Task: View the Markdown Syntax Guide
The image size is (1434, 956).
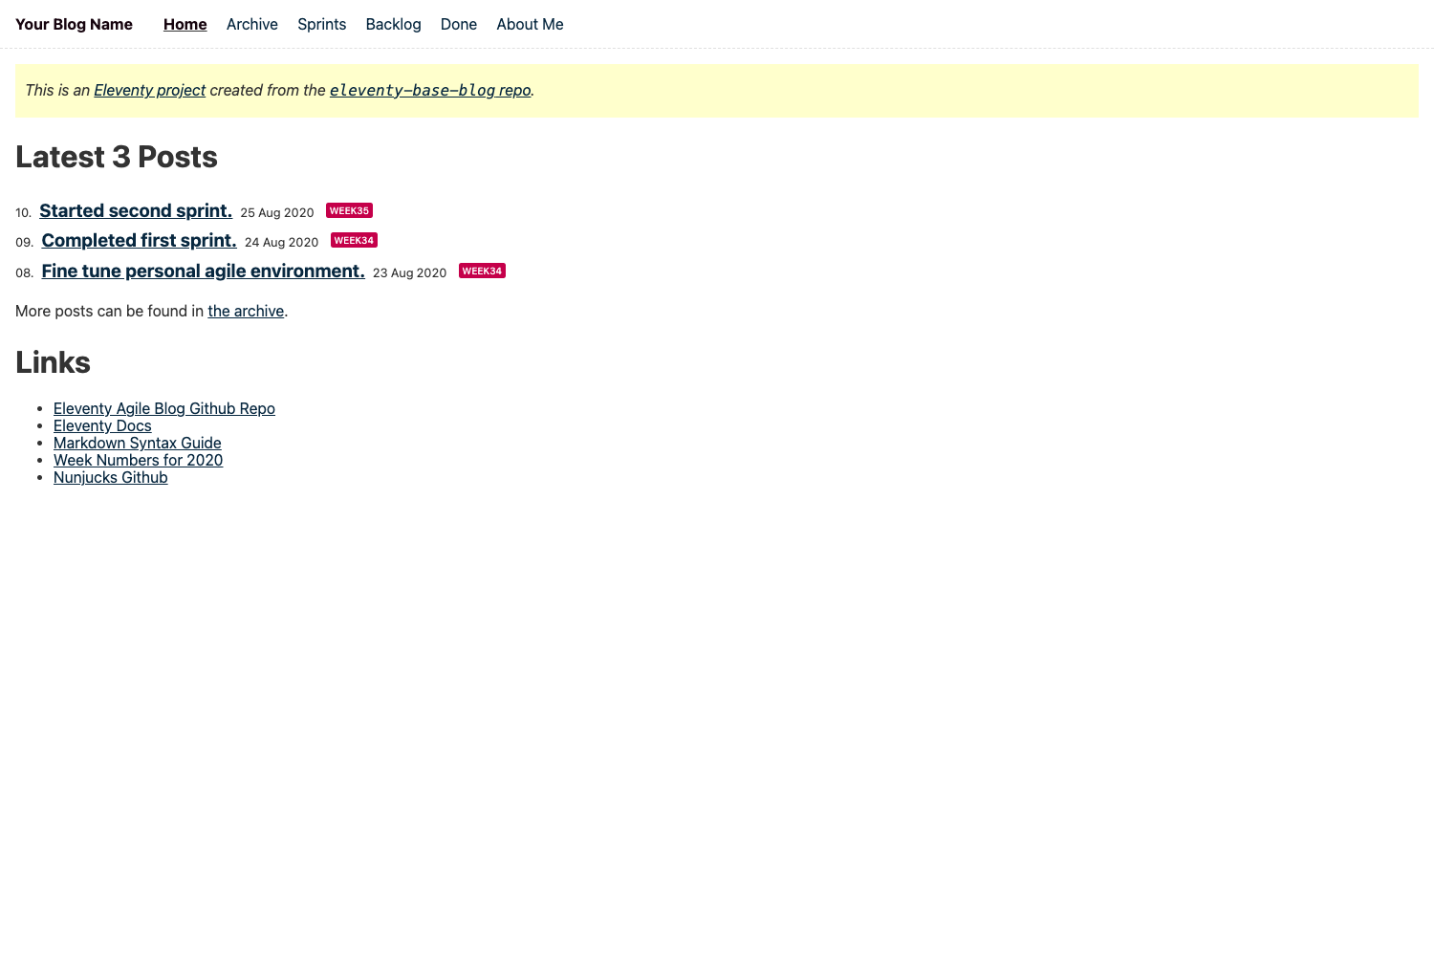Action: (x=137, y=443)
